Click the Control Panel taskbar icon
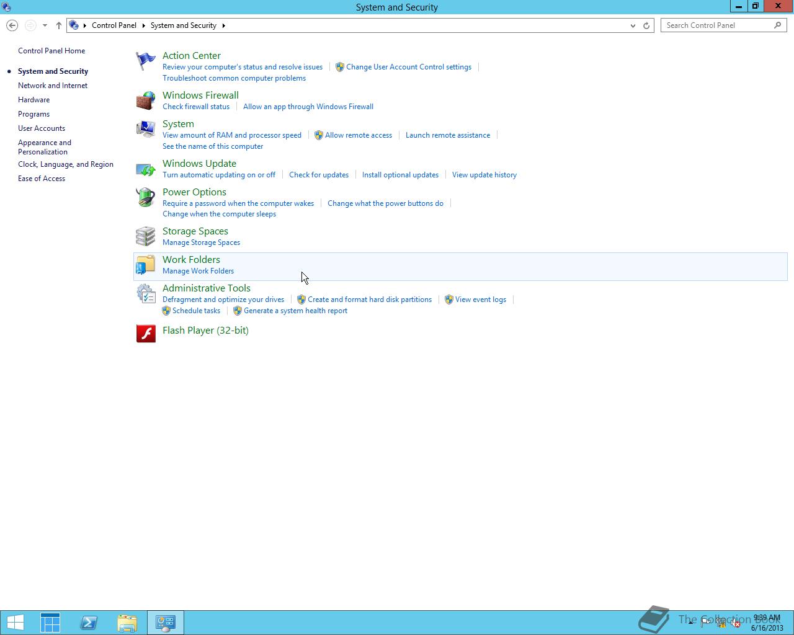Image resolution: width=794 pixels, height=635 pixels. point(166,623)
